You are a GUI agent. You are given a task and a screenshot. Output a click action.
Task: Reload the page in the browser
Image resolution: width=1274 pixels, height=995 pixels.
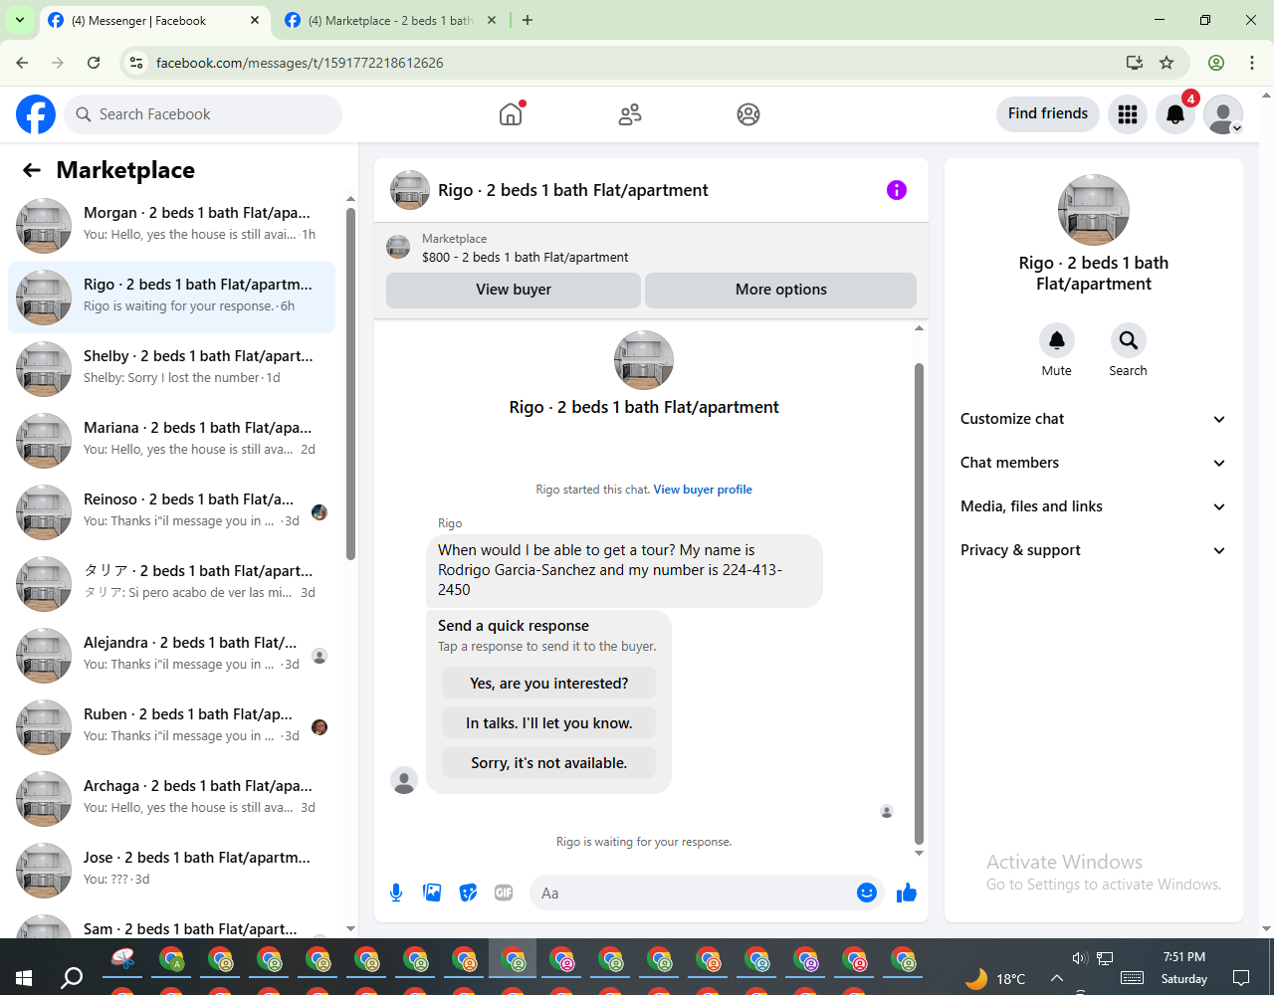94,63
